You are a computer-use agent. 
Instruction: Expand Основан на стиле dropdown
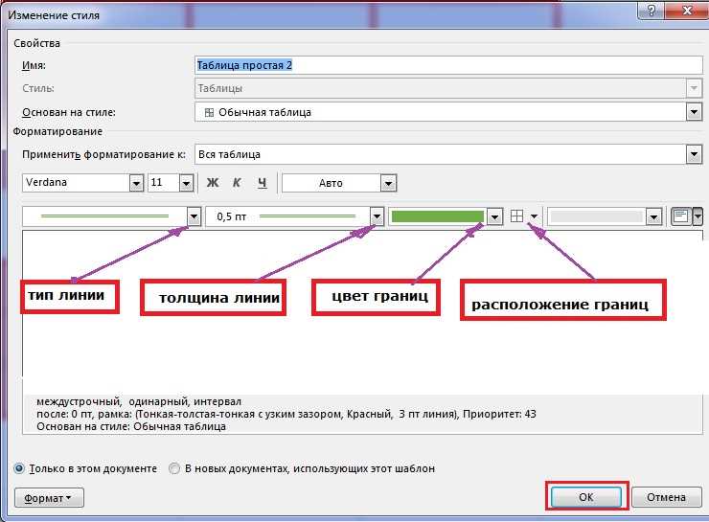point(694,112)
